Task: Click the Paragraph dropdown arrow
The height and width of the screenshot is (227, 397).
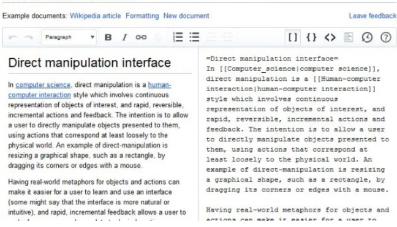Action: [x=93, y=37]
